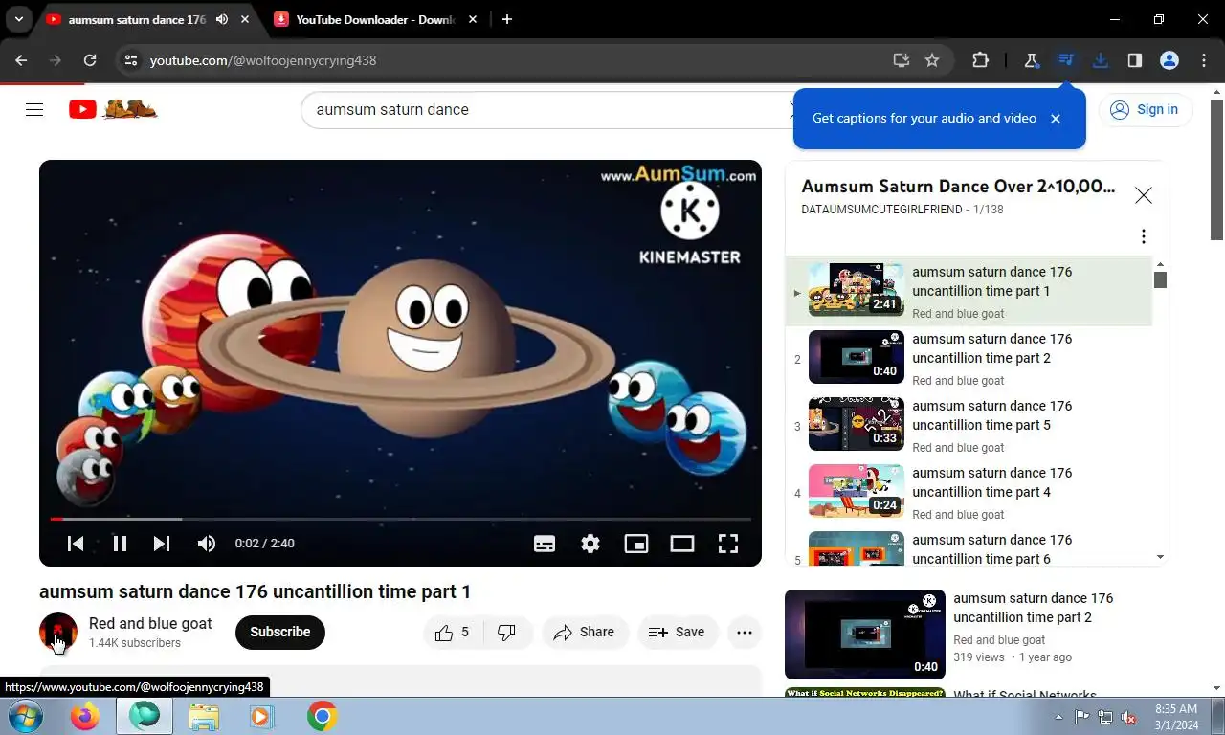Select the 'aumsum saturn dance 176' browser tab
Image resolution: width=1225 pixels, height=735 pixels.
tap(136, 19)
